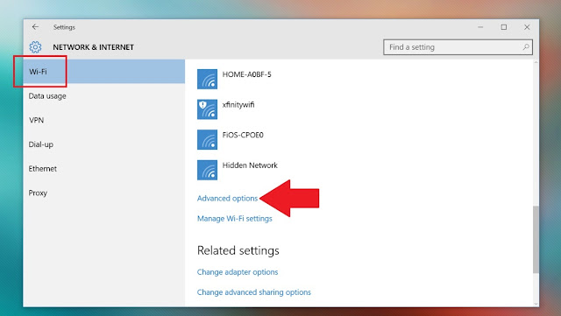The height and width of the screenshot is (316, 561).
Task: Select the HOME-A0BF-5 Wi-Fi signal icon
Action: (x=207, y=79)
